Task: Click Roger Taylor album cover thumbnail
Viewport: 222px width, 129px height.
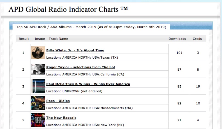Action: (38, 70)
